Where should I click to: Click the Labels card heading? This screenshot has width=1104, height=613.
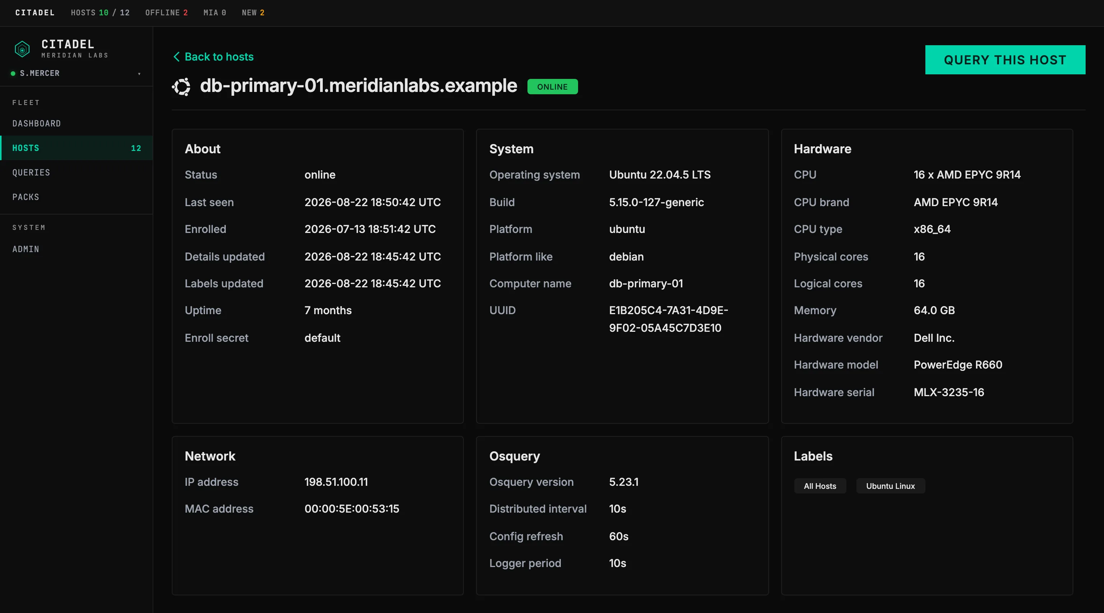(813, 456)
